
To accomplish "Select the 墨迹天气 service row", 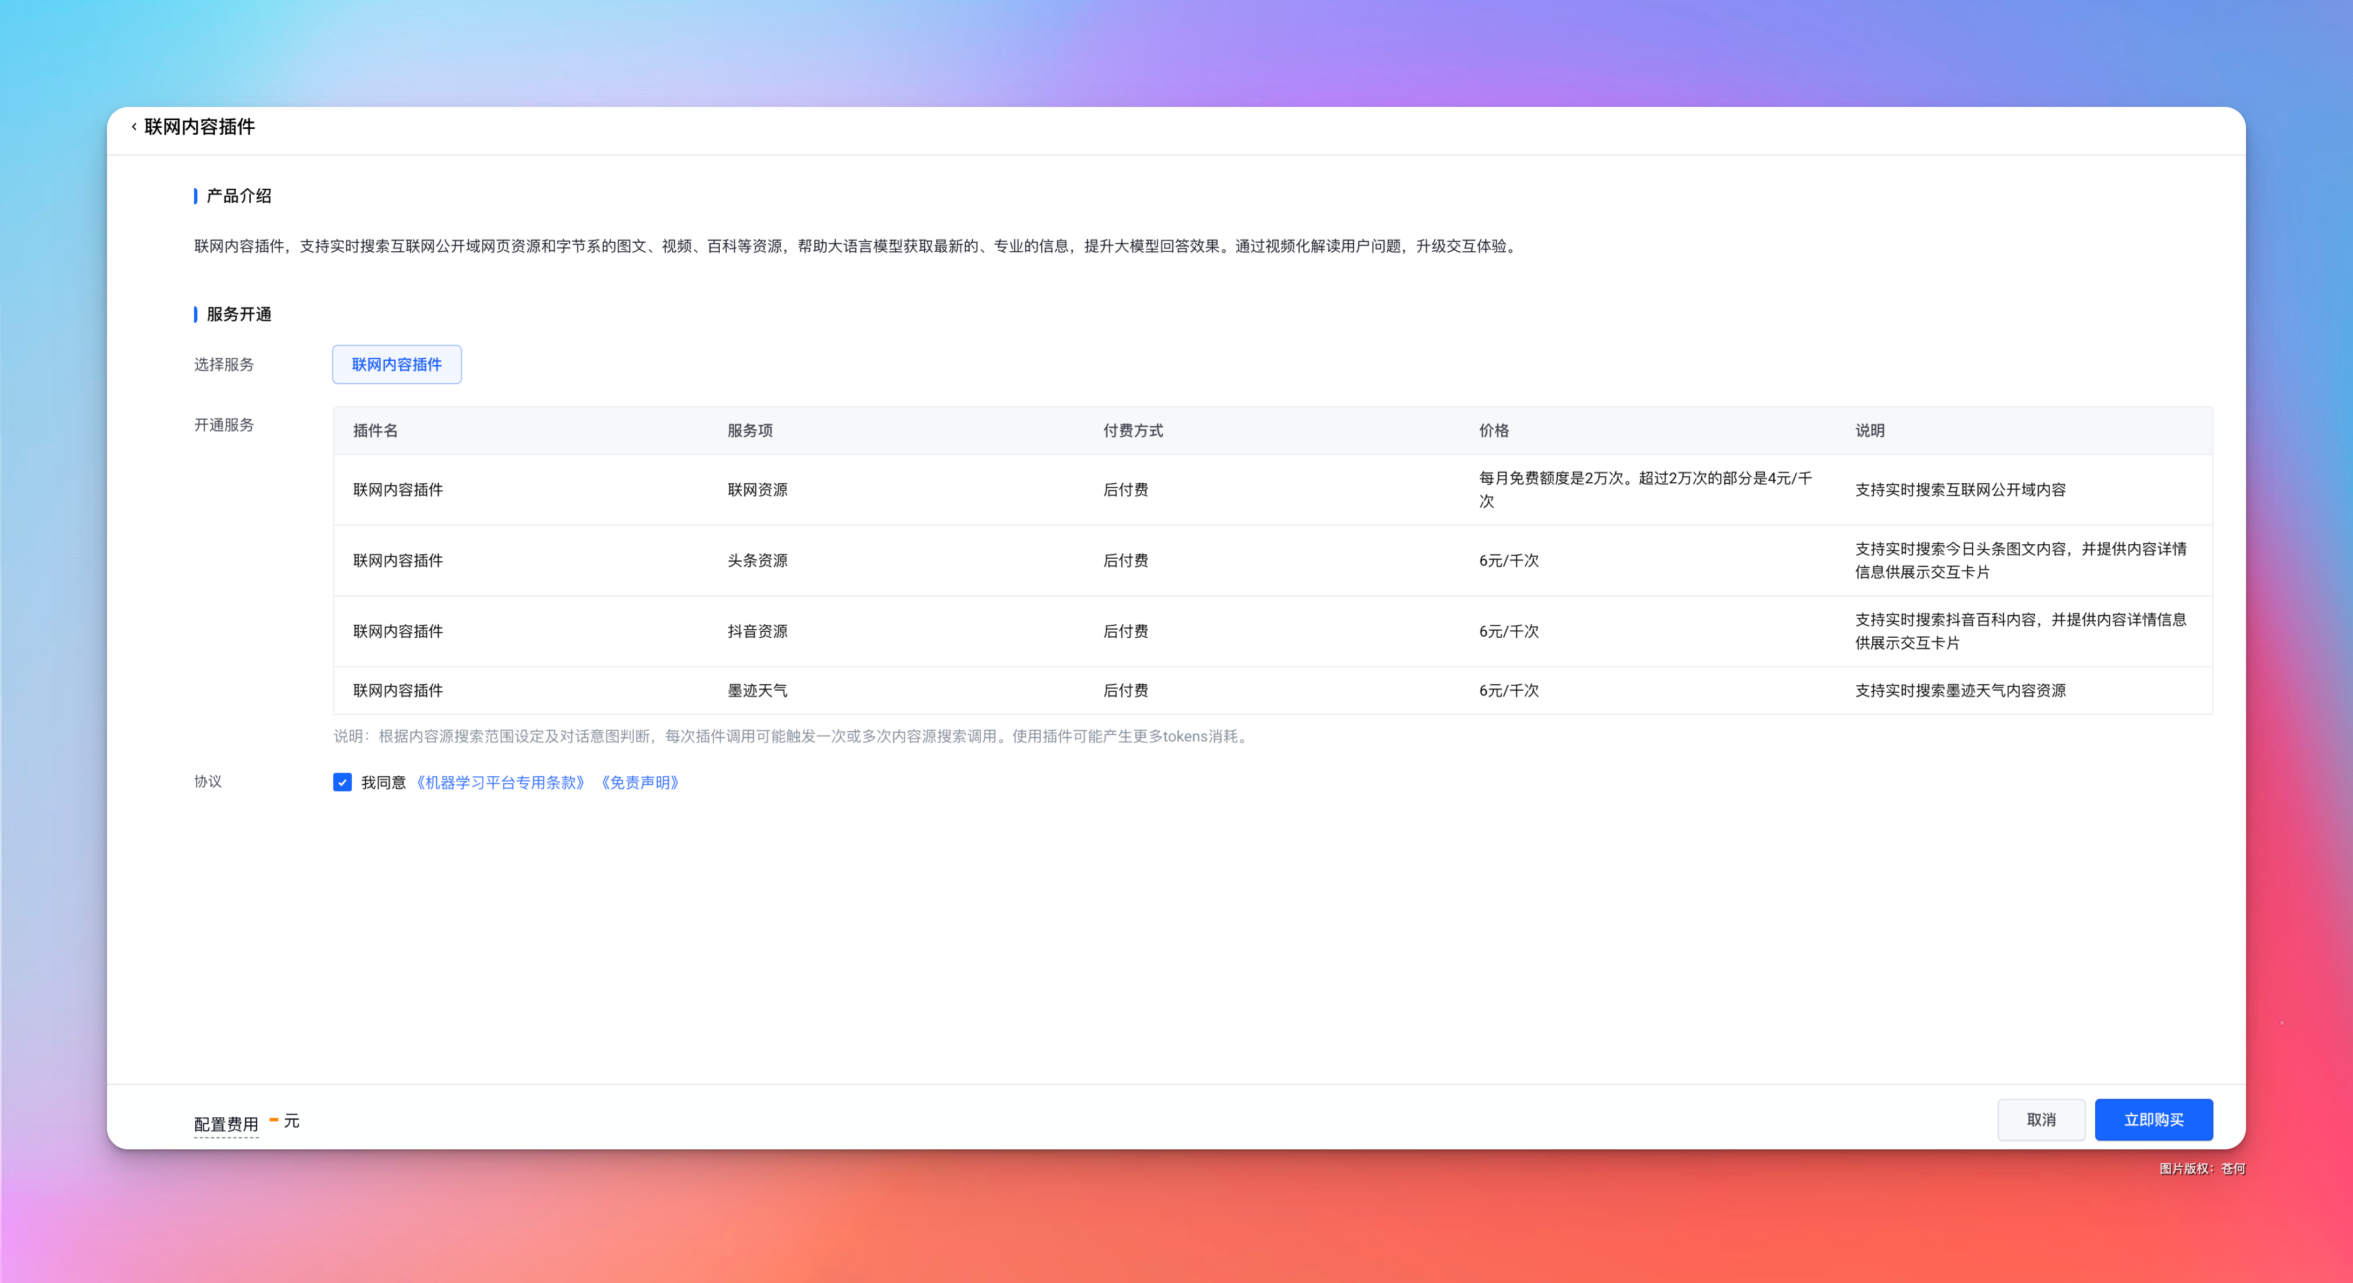I will point(757,691).
